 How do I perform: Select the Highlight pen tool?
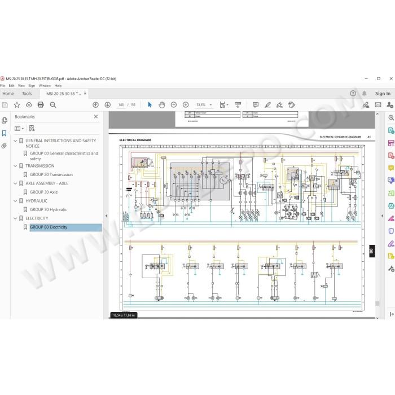pos(267,105)
